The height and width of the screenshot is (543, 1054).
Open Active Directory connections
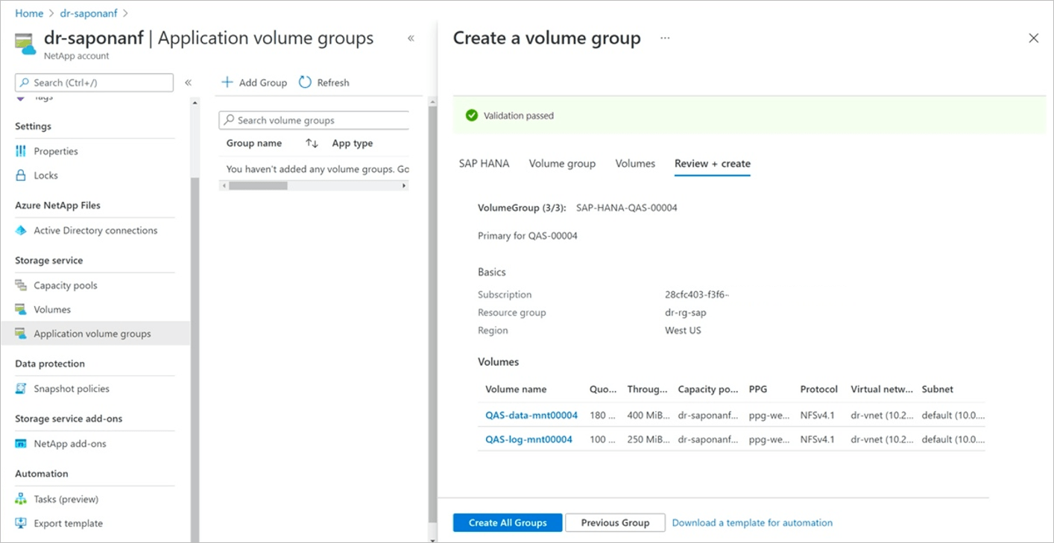(x=95, y=230)
